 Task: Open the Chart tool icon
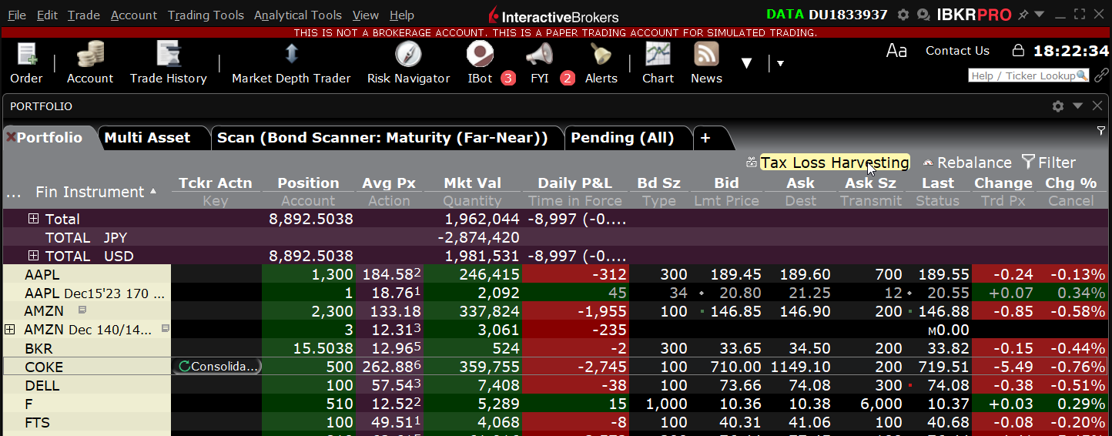[x=658, y=55]
